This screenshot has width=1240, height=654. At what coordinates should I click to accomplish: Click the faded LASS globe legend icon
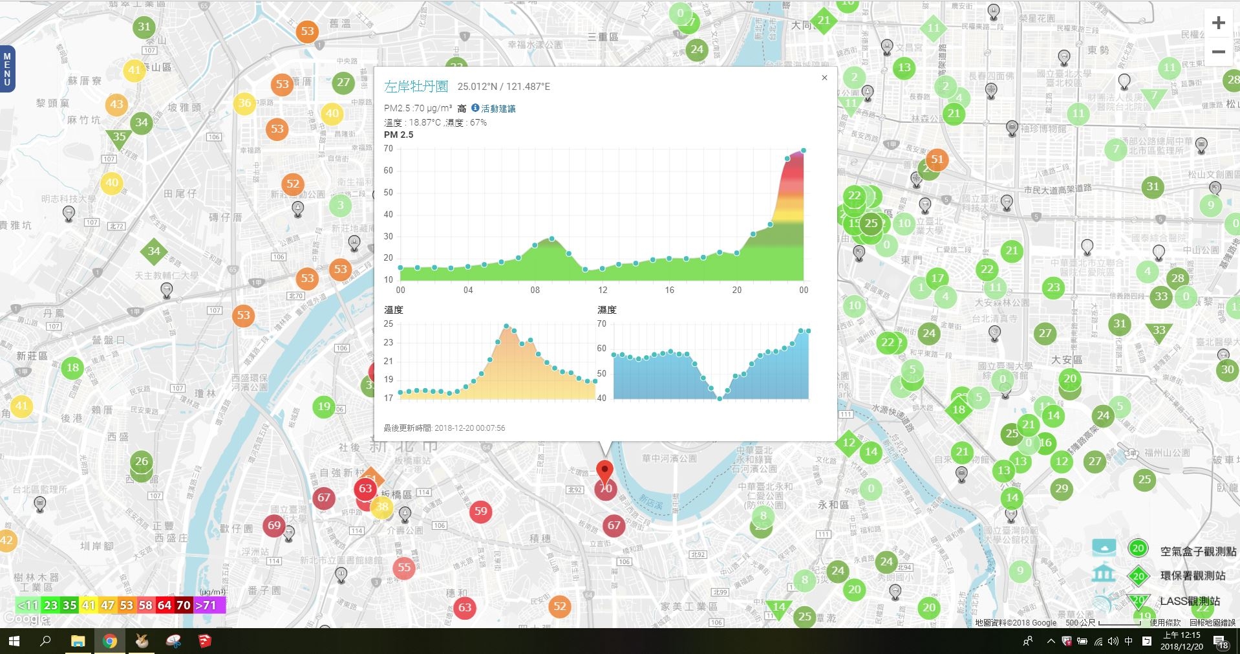click(1102, 602)
